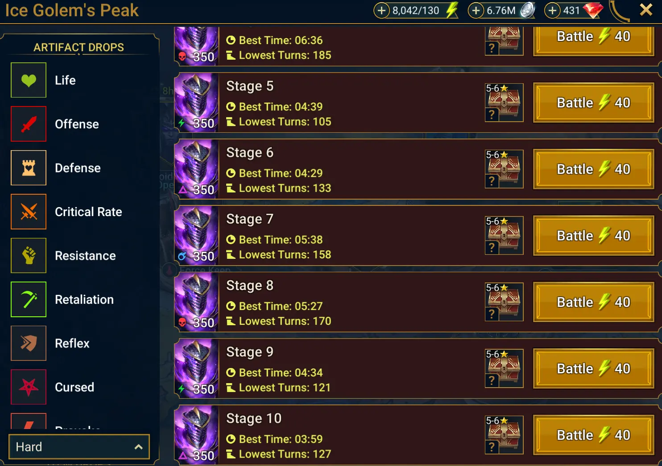Pick the Cursed pentagram star icon
Image resolution: width=662 pixels, height=466 pixels.
pyautogui.click(x=29, y=387)
